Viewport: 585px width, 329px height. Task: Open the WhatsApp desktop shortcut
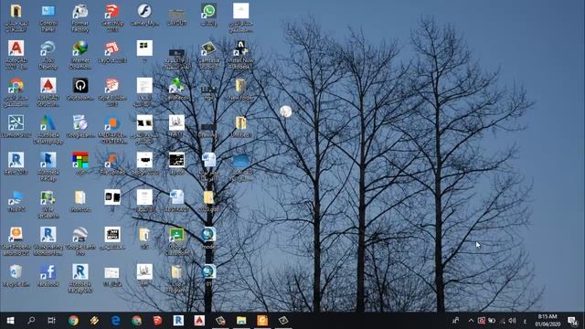208,15
